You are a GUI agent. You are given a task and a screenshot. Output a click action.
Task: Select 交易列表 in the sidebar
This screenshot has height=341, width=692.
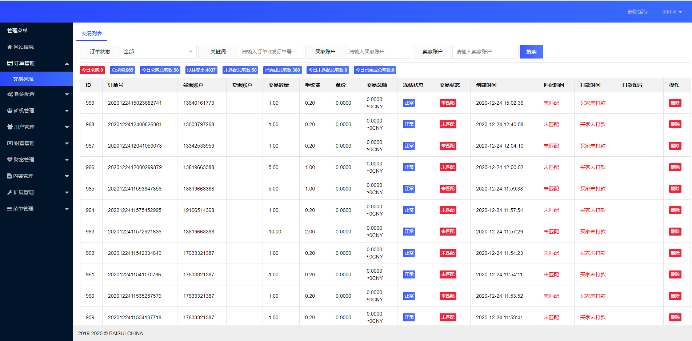(x=23, y=79)
